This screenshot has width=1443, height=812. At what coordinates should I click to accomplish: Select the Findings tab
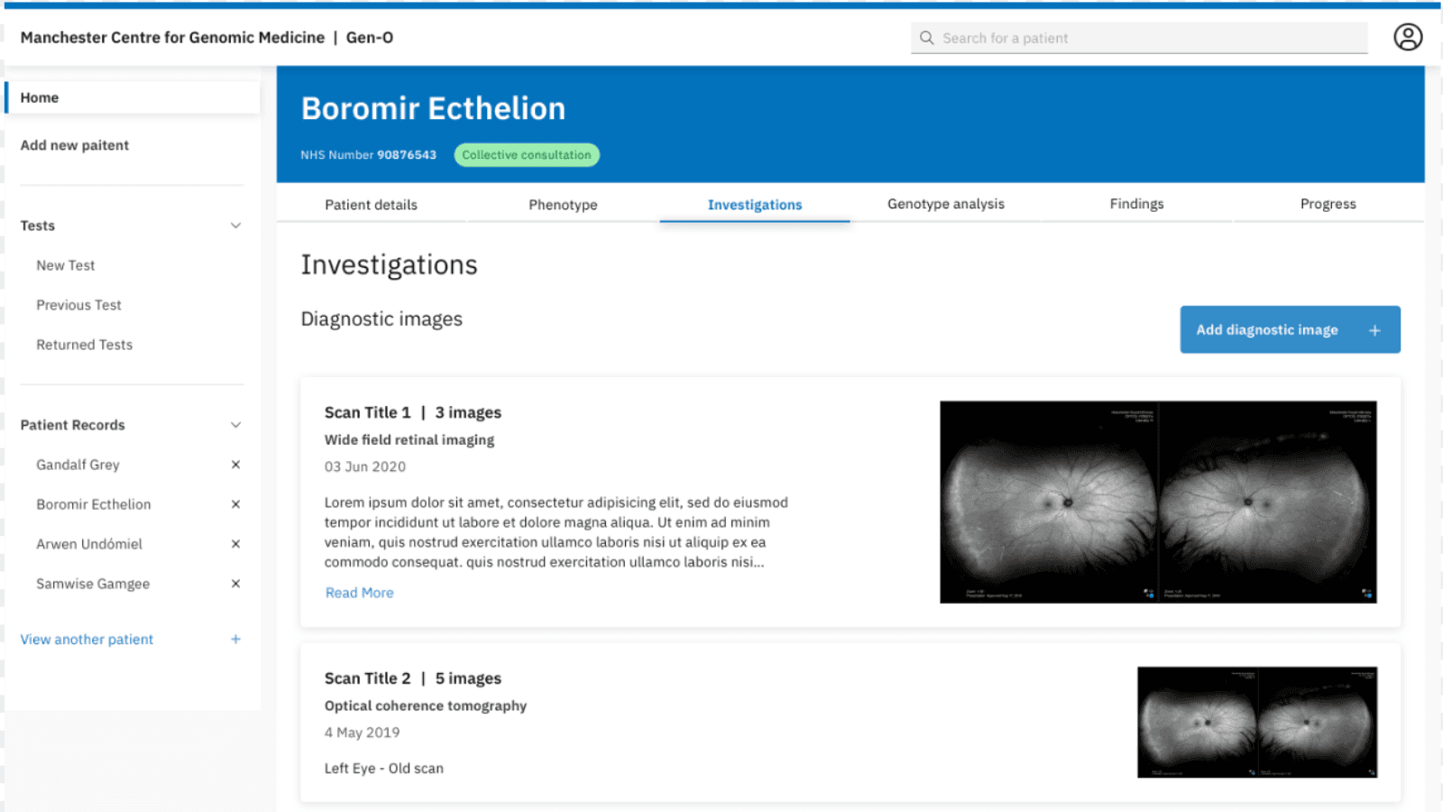[1136, 204]
